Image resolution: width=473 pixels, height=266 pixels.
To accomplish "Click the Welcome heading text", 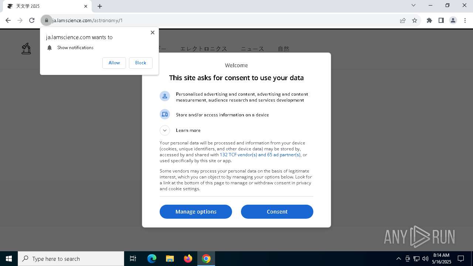I will point(236,65).
